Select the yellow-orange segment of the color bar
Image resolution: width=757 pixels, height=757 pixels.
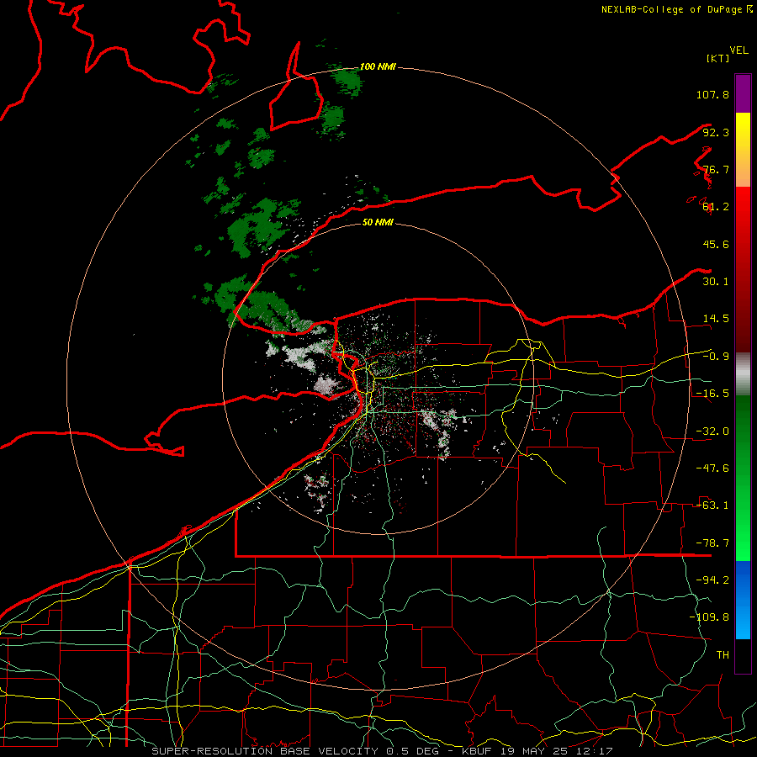click(x=743, y=150)
